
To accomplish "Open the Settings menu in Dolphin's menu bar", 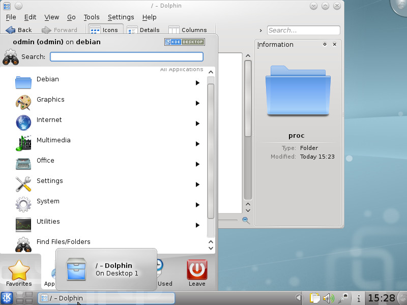I will coord(121,17).
